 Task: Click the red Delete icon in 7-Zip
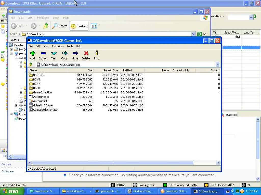click(86, 53)
